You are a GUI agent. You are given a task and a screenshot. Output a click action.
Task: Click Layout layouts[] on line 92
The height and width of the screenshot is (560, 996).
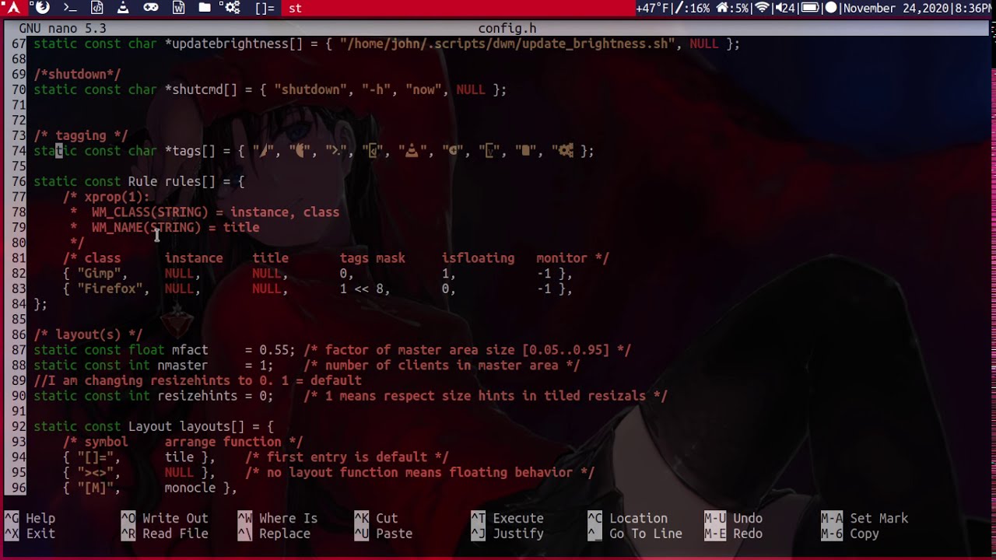coord(187,427)
